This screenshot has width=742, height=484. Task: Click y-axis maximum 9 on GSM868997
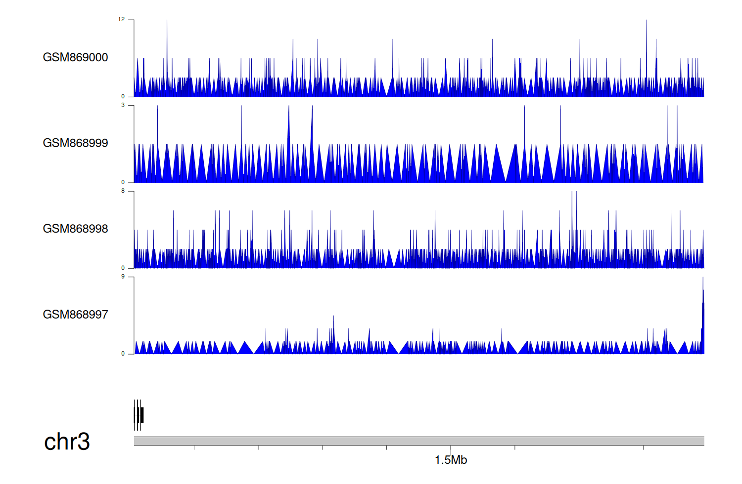point(123,277)
